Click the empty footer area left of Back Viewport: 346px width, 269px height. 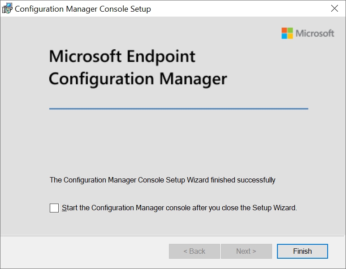point(85,252)
